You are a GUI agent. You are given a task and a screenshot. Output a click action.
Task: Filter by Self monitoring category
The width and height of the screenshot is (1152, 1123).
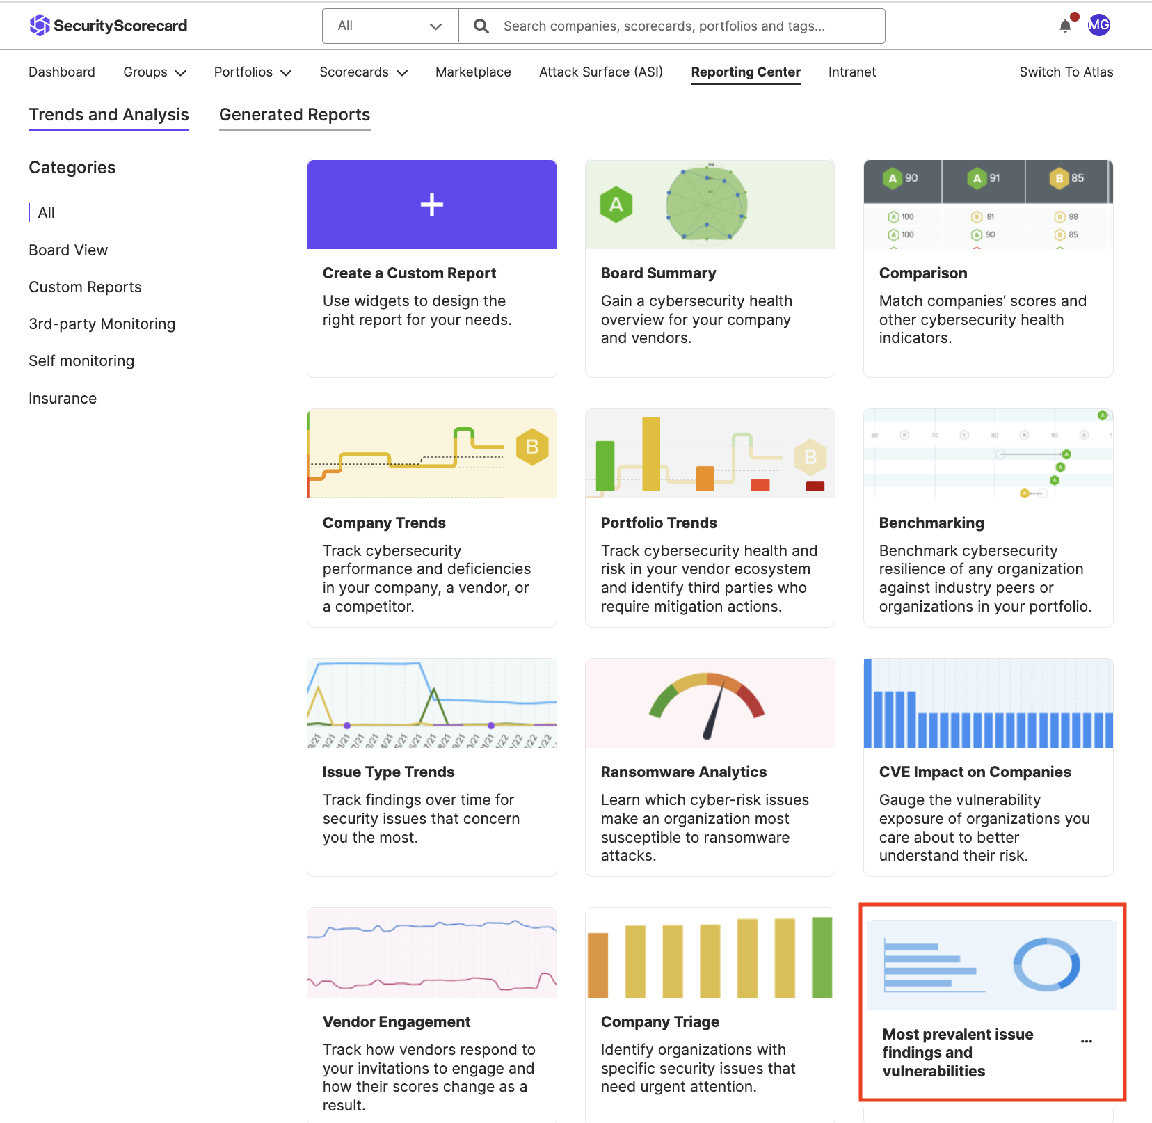(81, 361)
